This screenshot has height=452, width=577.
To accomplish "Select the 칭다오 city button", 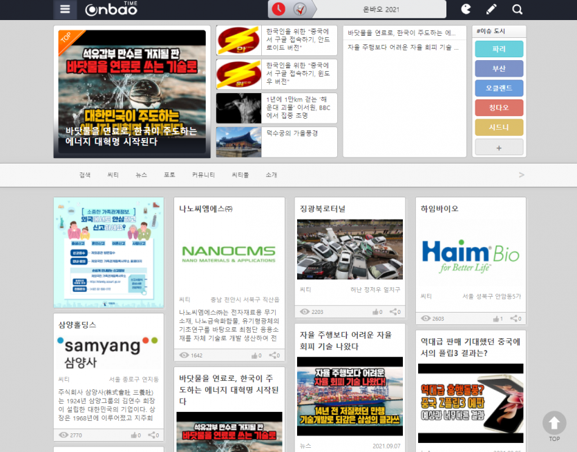I will (x=499, y=108).
